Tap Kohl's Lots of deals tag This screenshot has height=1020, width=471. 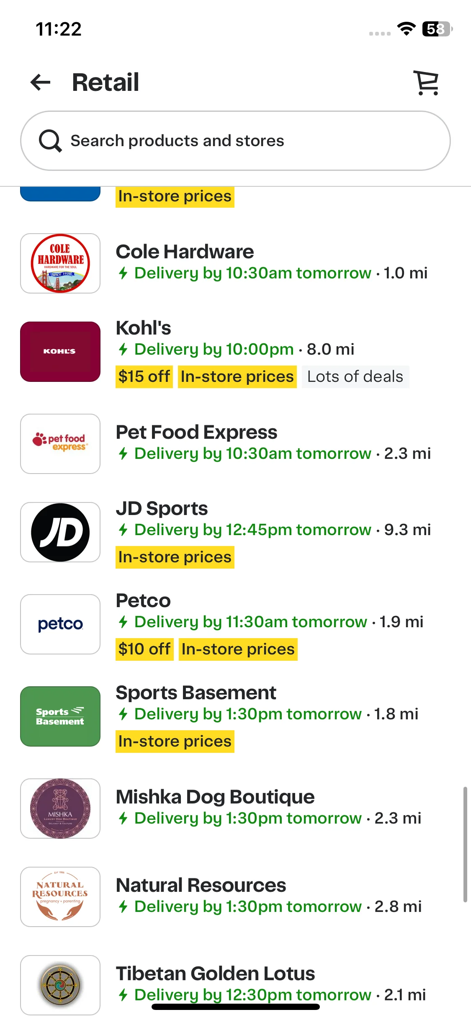pyautogui.click(x=355, y=376)
